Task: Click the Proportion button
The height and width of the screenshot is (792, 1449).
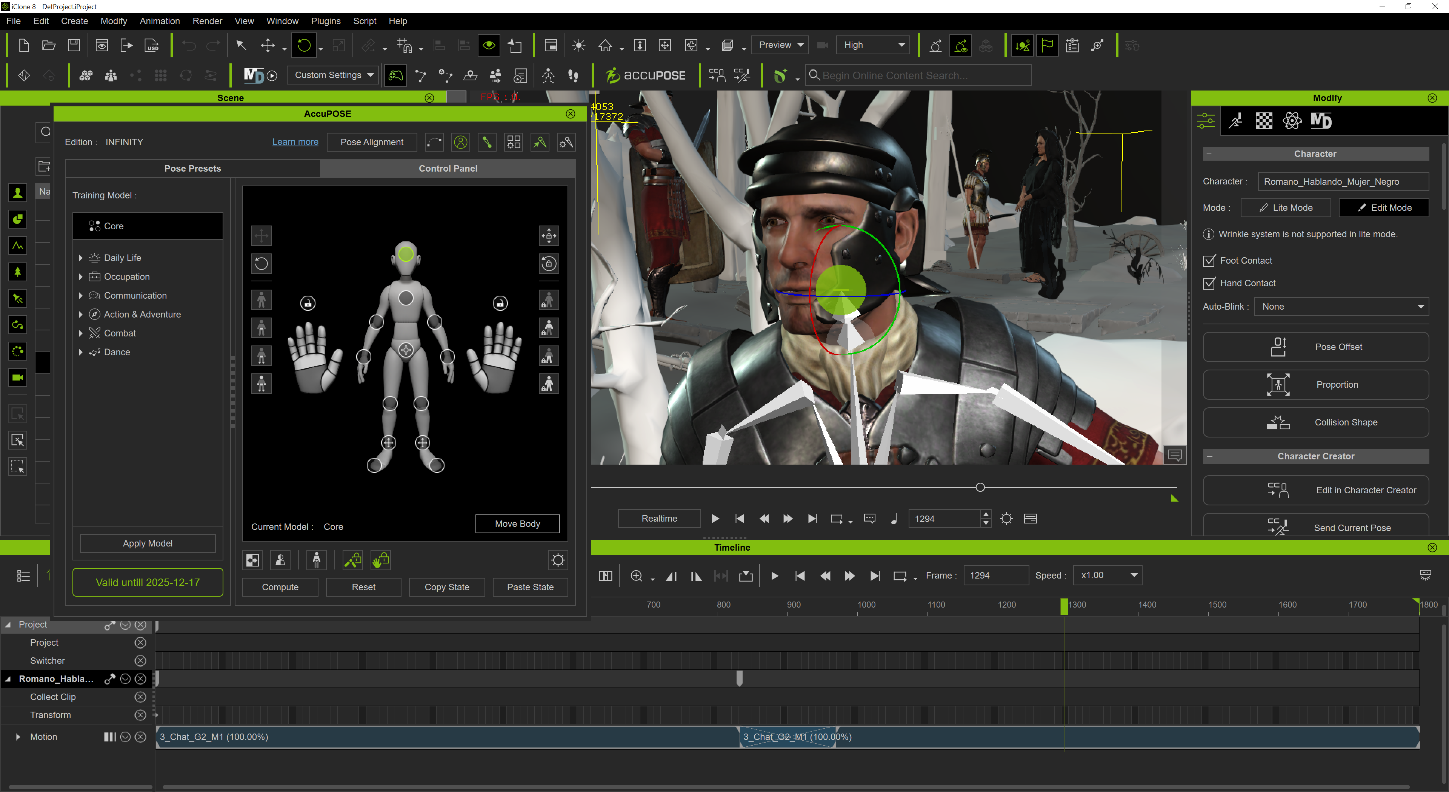Action: [1315, 384]
